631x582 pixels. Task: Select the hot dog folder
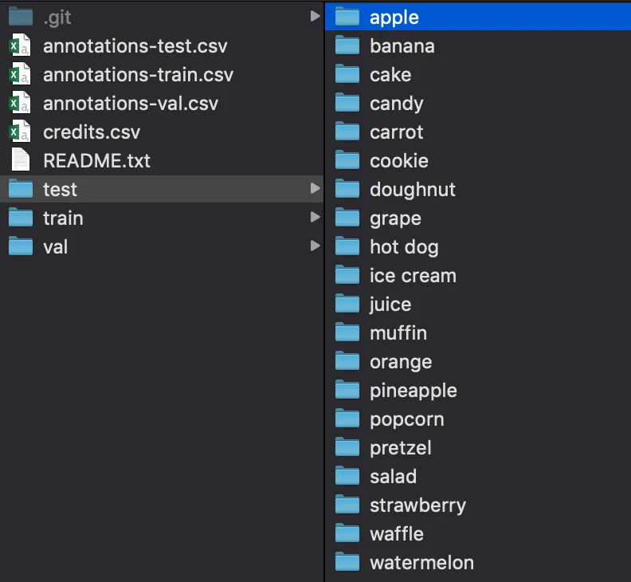[404, 246]
